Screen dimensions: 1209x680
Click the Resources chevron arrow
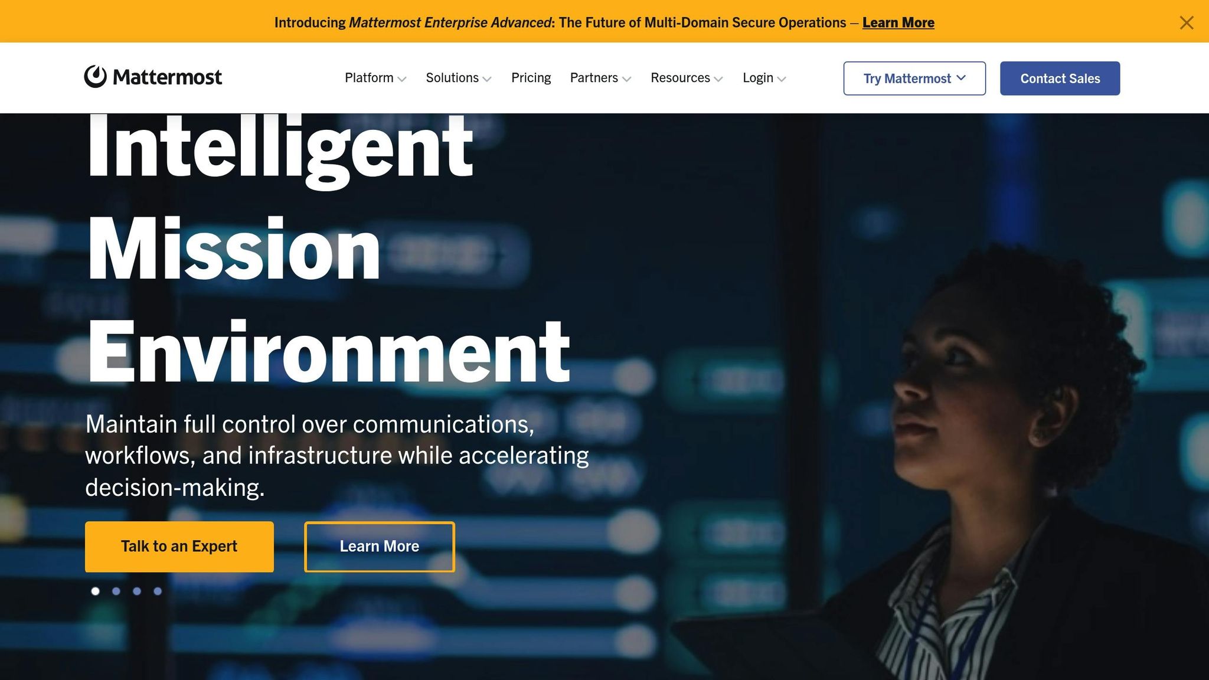pos(718,79)
